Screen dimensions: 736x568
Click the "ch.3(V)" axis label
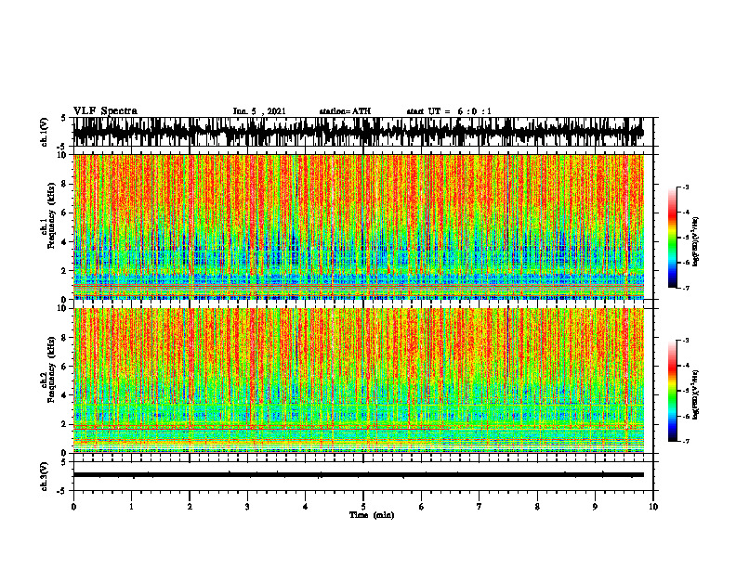click(45, 476)
